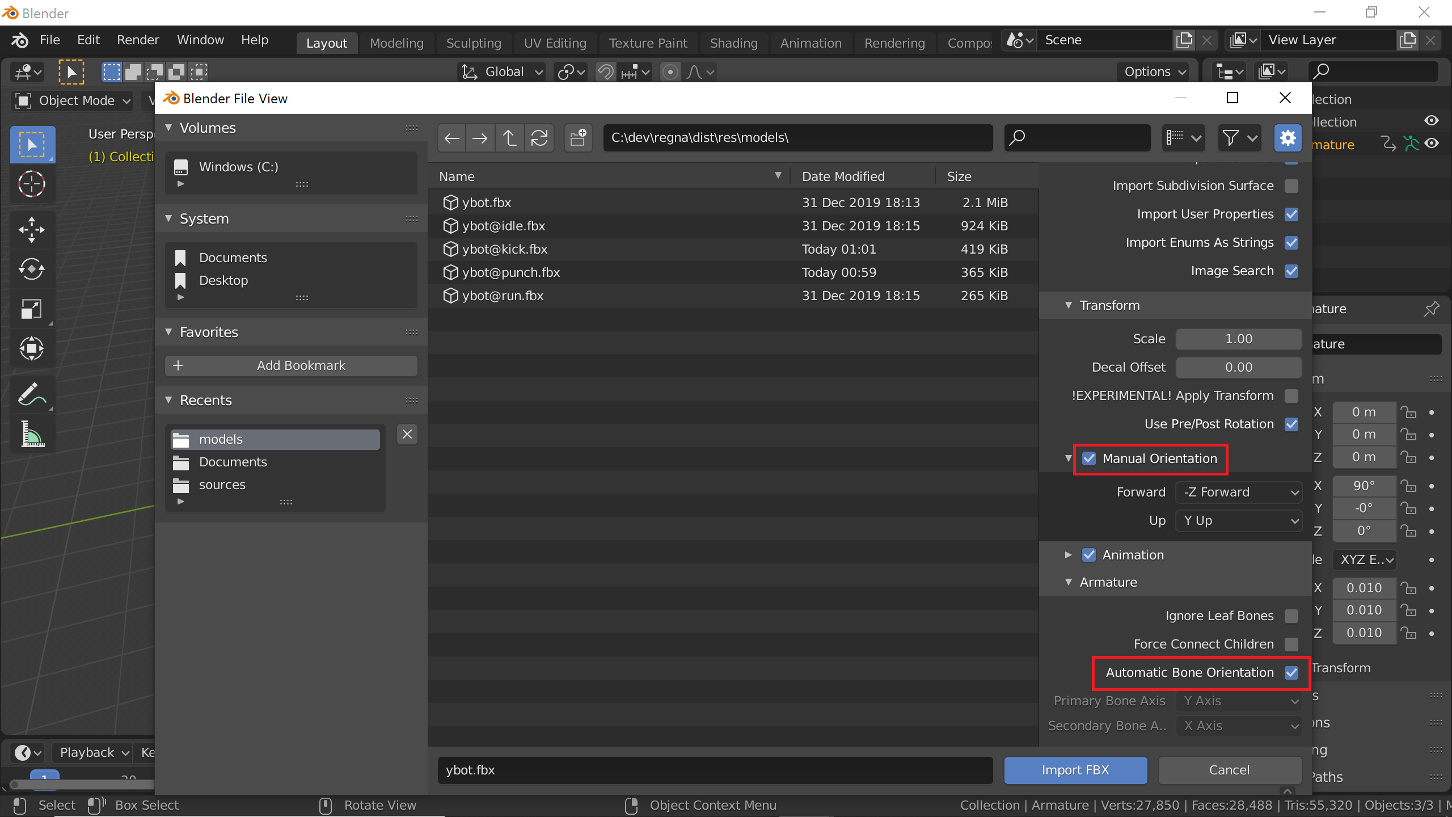
Task: Disable Import User Properties
Action: pyautogui.click(x=1291, y=214)
